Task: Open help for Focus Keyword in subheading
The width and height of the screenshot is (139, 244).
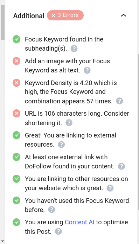Action: click(74, 49)
